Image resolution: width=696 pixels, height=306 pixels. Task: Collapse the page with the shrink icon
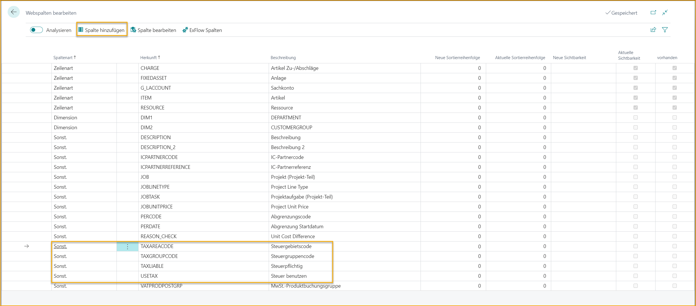[x=665, y=12]
